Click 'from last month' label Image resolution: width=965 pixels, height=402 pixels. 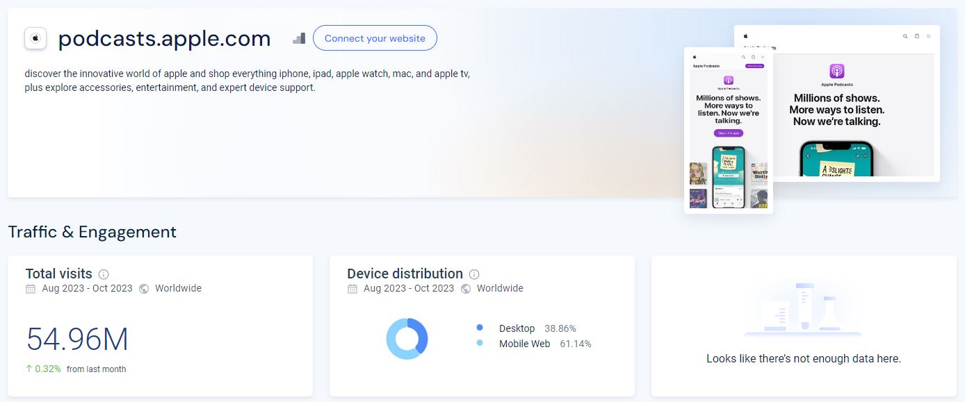(97, 369)
